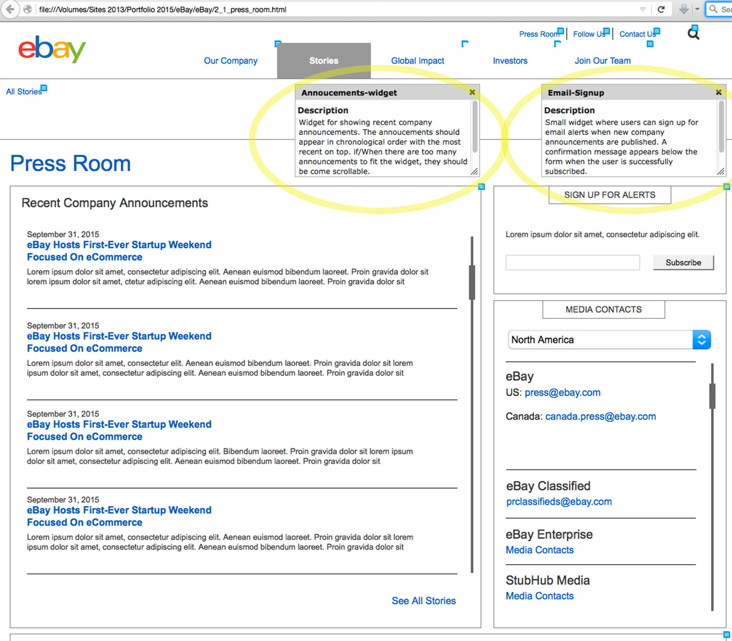Click the globe site-identity icon

tap(28, 9)
